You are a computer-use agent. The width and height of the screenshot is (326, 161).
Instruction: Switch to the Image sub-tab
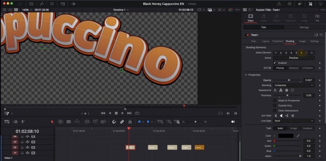coord(302,41)
